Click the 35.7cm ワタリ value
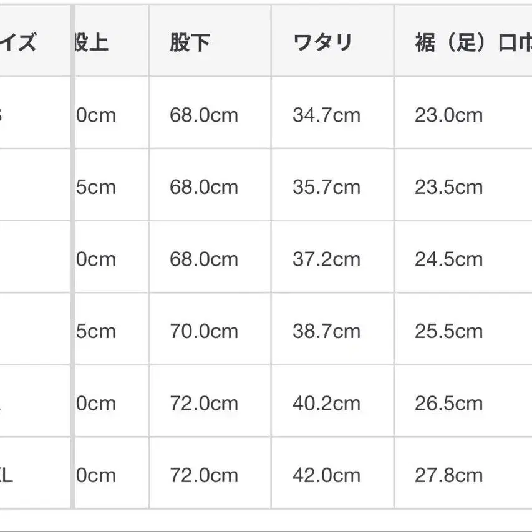 point(326,187)
